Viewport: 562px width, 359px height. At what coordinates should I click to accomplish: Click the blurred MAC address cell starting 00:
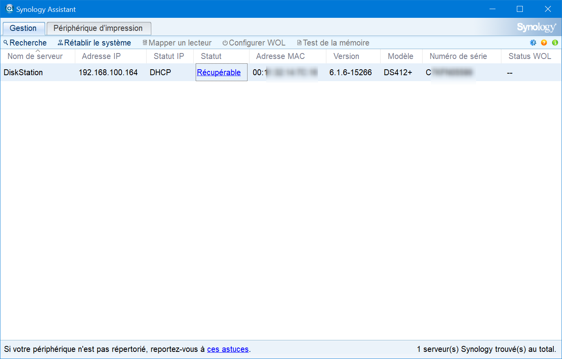pyautogui.click(x=285, y=72)
